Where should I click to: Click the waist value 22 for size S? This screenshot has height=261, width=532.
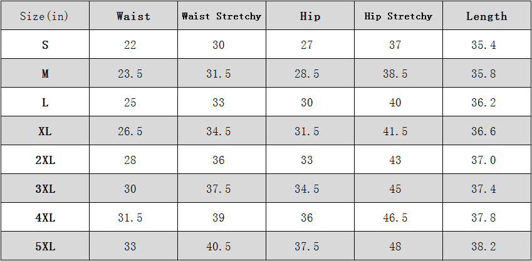[x=130, y=45]
